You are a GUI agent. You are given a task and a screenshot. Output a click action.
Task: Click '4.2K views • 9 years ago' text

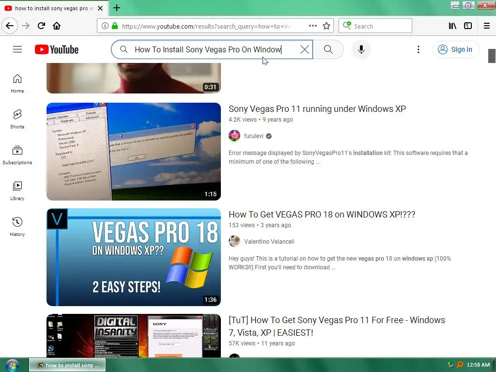coord(261,120)
